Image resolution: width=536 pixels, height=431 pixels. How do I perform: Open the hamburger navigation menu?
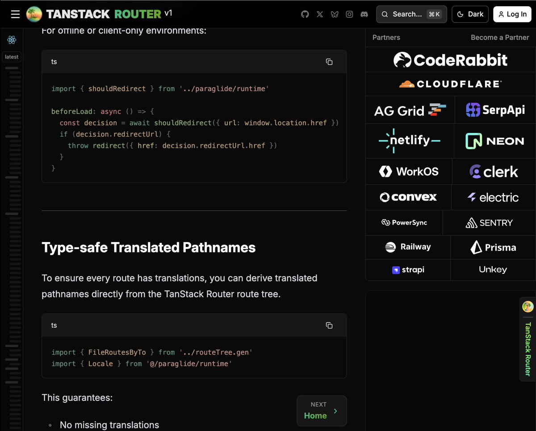[x=15, y=14]
